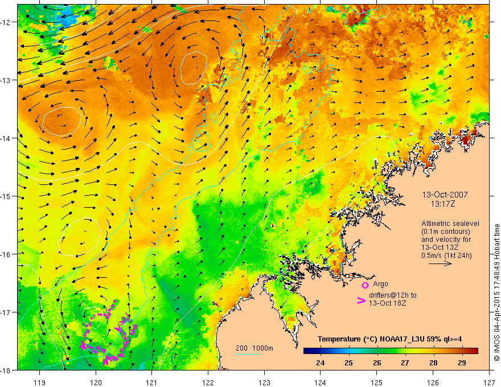Click the time label 13:17Z
The image size is (501, 387).
(x=443, y=204)
